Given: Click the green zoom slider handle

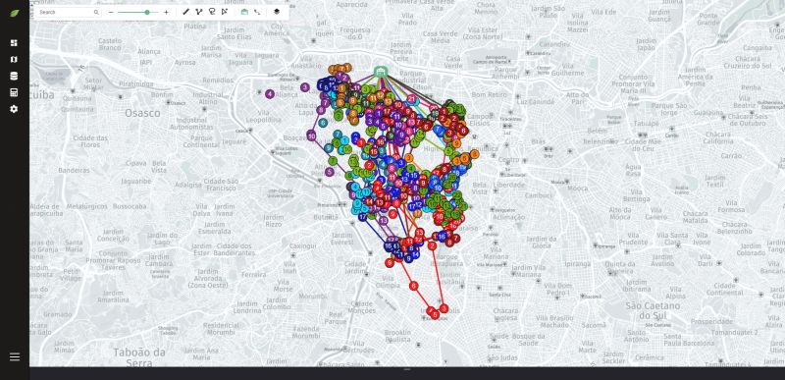Looking at the screenshot, I should click(147, 12).
